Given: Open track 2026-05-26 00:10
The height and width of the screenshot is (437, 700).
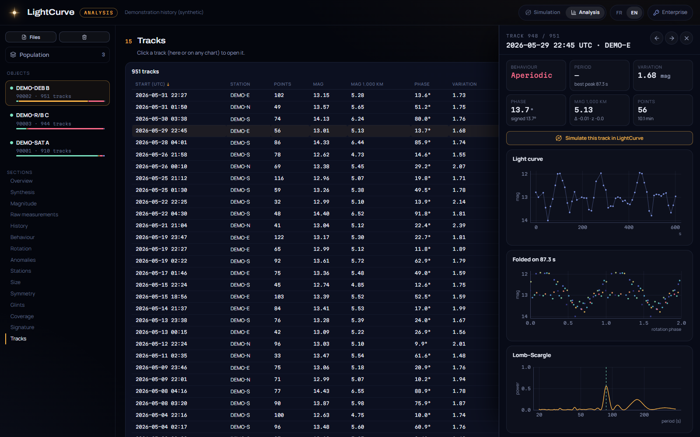Looking at the screenshot, I should pyautogui.click(x=315, y=166).
